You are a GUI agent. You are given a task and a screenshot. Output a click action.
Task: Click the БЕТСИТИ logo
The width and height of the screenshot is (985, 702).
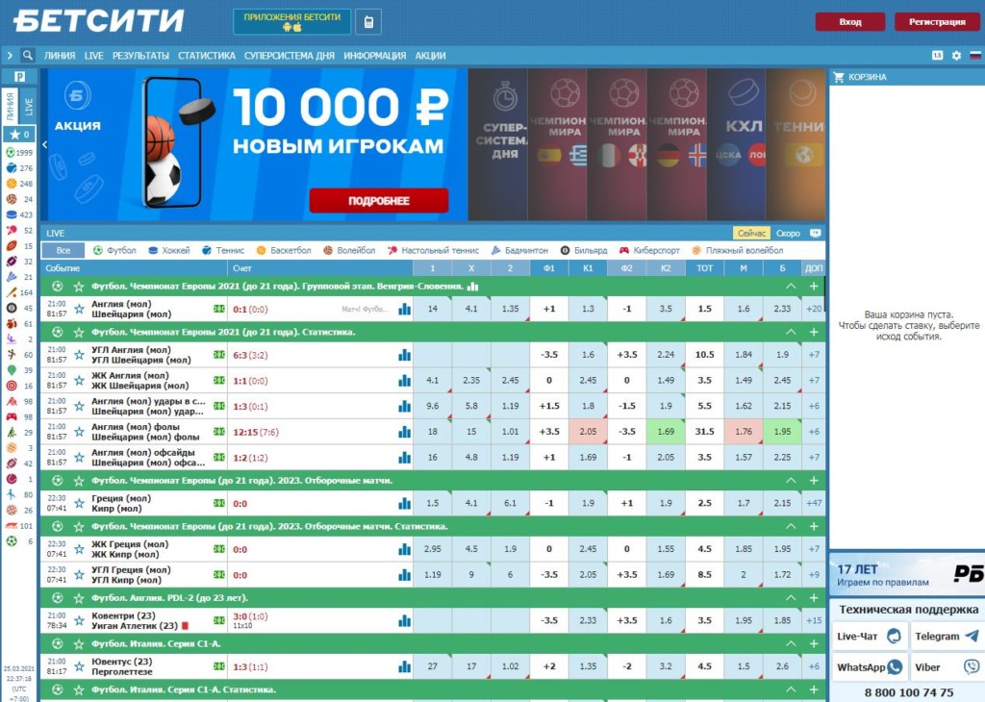tap(99, 21)
